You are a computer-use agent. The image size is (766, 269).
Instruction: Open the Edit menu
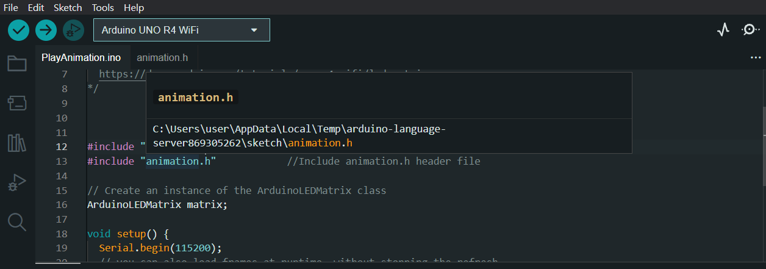coord(36,8)
